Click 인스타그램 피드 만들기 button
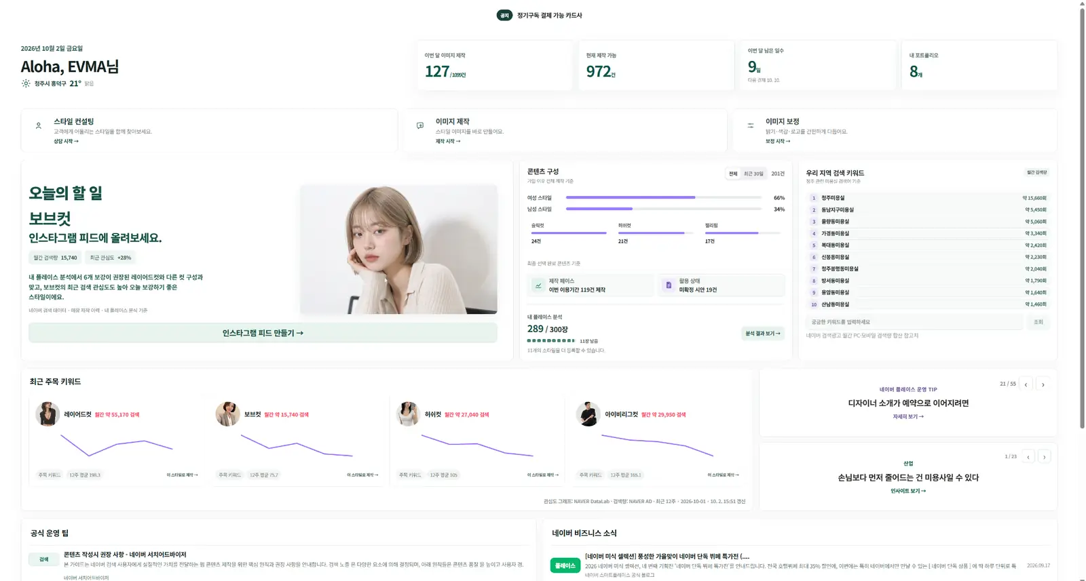Screen dimensions: 1086x581 tap(263, 333)
